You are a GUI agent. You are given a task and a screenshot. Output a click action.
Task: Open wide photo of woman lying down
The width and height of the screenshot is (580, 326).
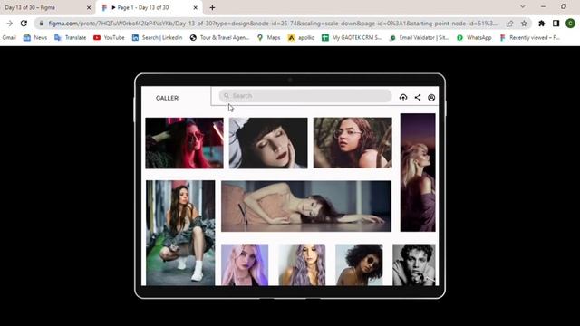click(x=306, y=206)
